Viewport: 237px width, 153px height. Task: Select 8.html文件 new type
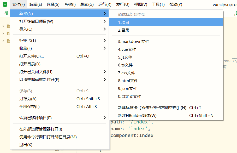(x=166, y=81)
